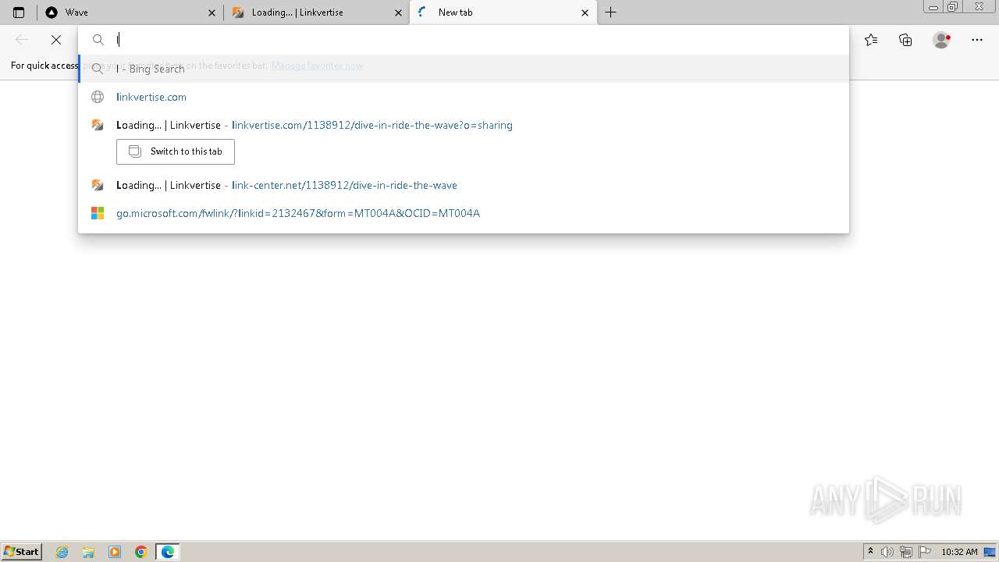
Task: Switch to Loading Linkvertise tab
Action: tap(316, 12)
